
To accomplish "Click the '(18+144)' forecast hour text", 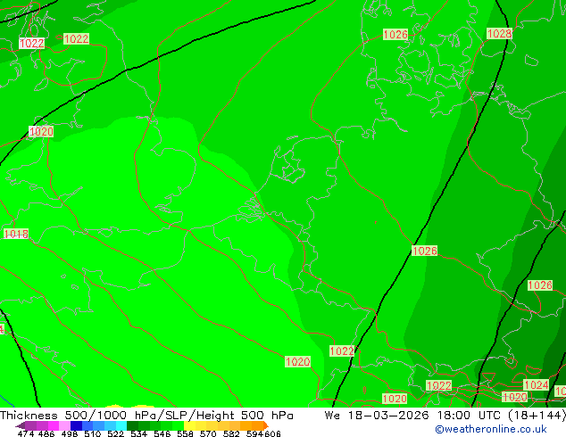I will (537, 416).
